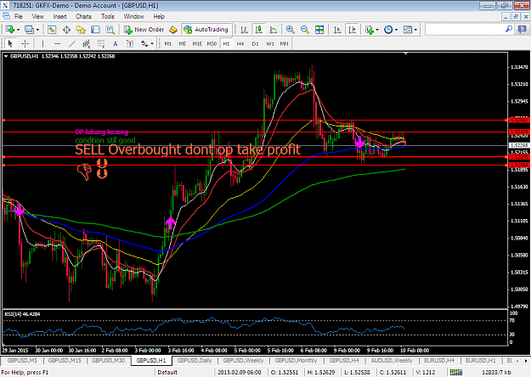Zoom out of the chart
The width and height of the screenshot is (531, 377).
(305, 30)
